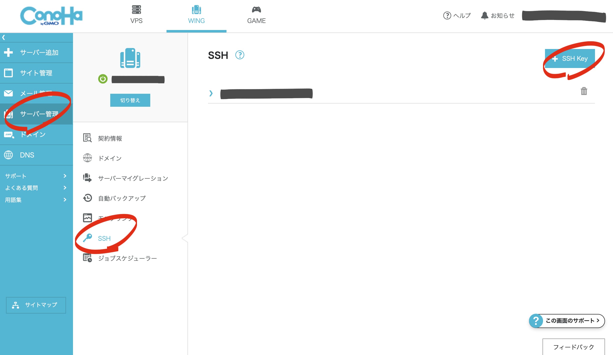Viewport: 613px width, 355px height.
Task: Click the server migration arrow icon
Action: coord(87,178)
